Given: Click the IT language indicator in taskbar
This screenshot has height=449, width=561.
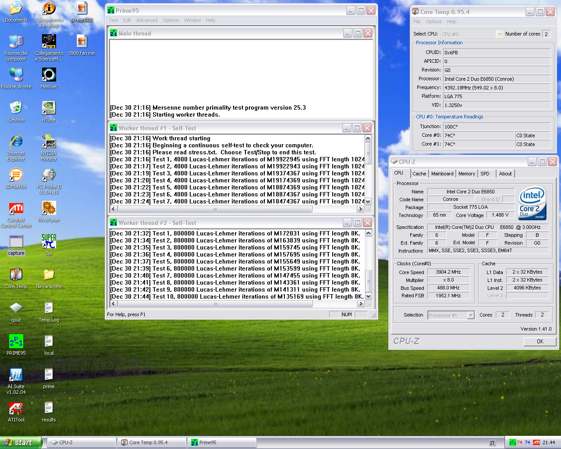Looking at the screenshot, I should [x=492, y=443].
